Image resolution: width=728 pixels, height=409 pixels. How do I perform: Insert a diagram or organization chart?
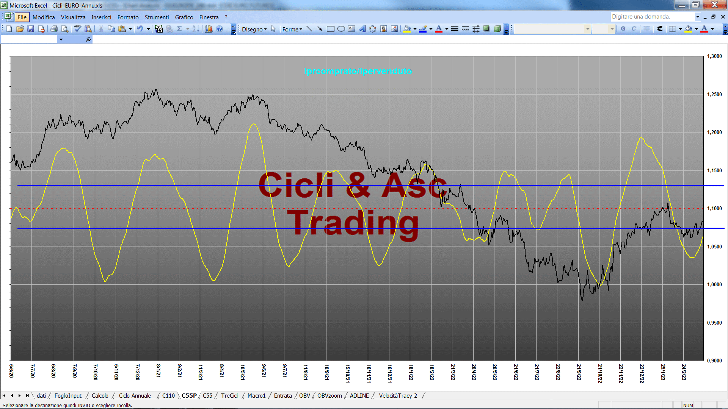[x=373, y=29]
